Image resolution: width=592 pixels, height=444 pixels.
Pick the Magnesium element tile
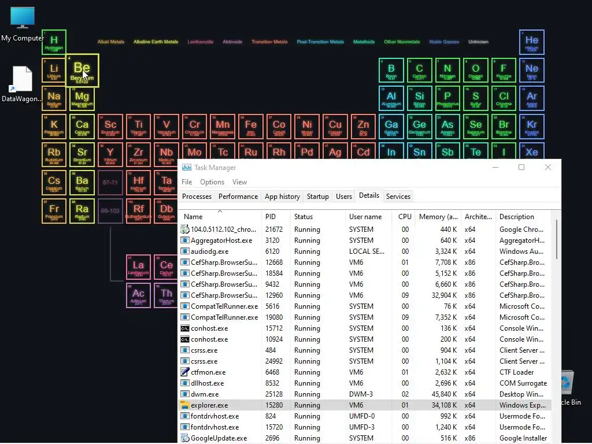click(x=82, y=98)
